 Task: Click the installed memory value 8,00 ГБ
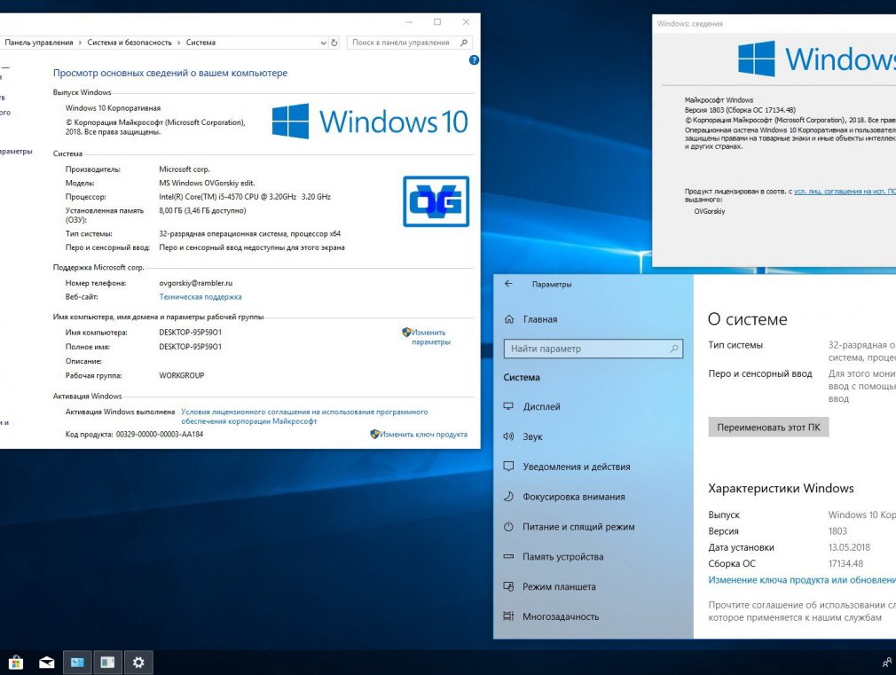point(202,210)
